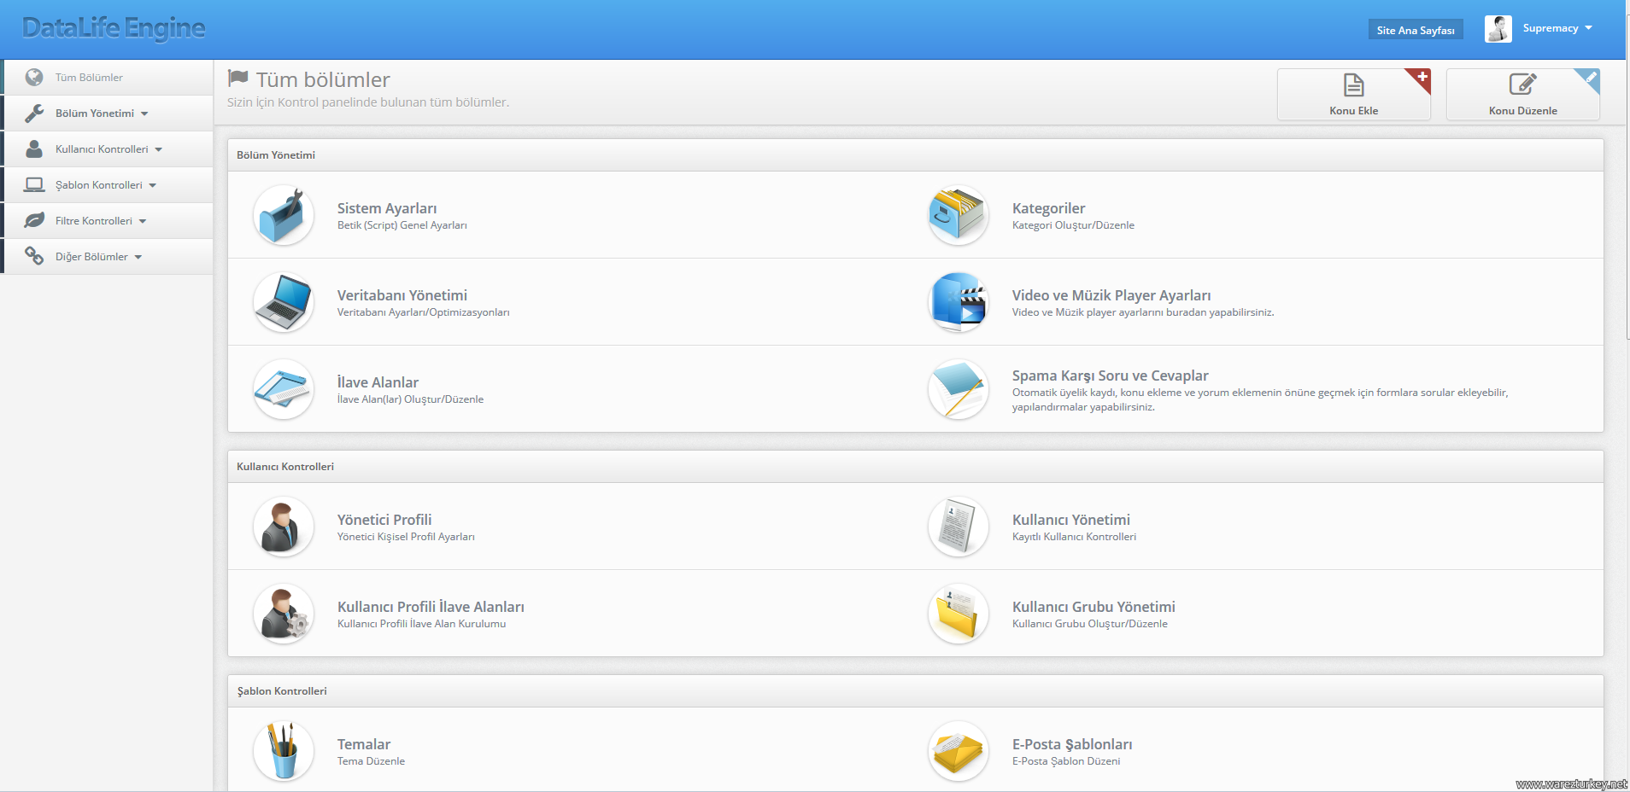Open the Supremacy user dropdown menu
Image resolution: width=1630 pixels, height=792 pixels.
(1557, 28)
